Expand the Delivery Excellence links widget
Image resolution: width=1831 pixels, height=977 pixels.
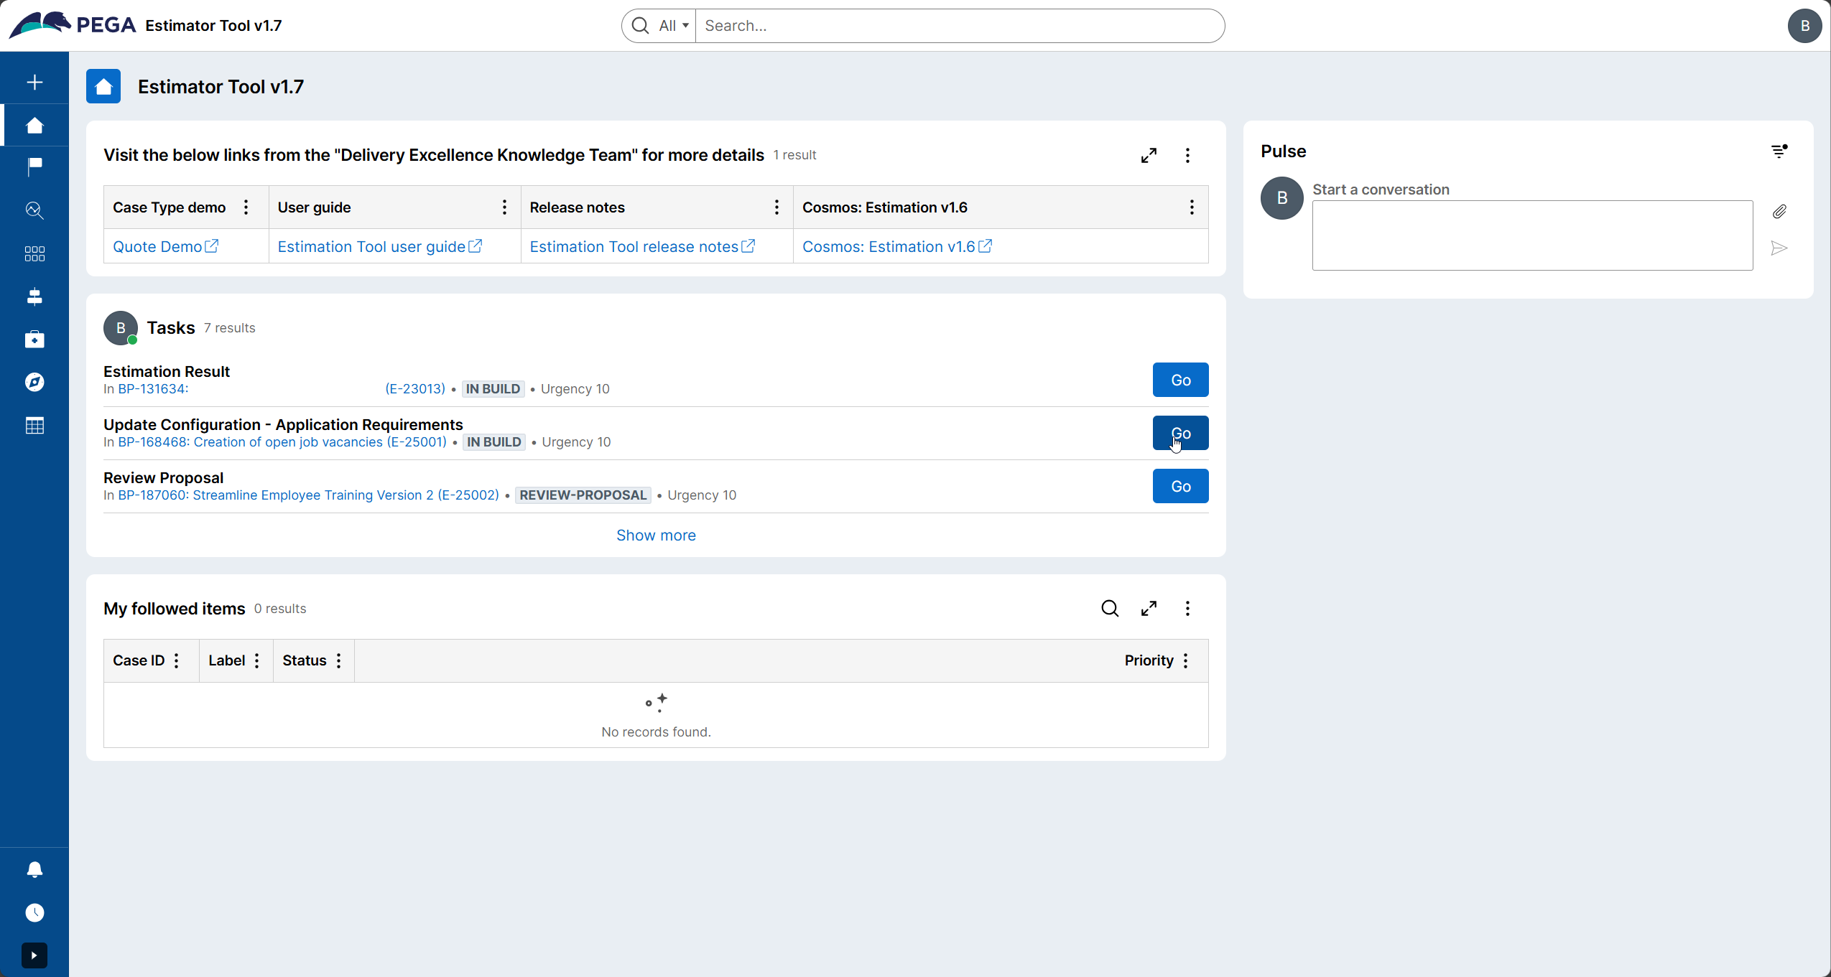(1149, 155)
